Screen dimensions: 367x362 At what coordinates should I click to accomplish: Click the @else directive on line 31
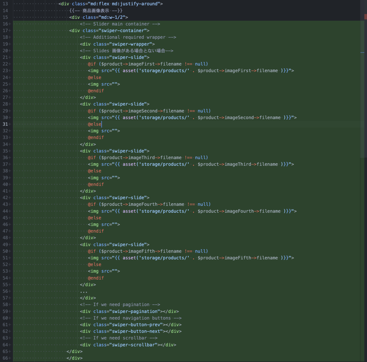(95, 124)
